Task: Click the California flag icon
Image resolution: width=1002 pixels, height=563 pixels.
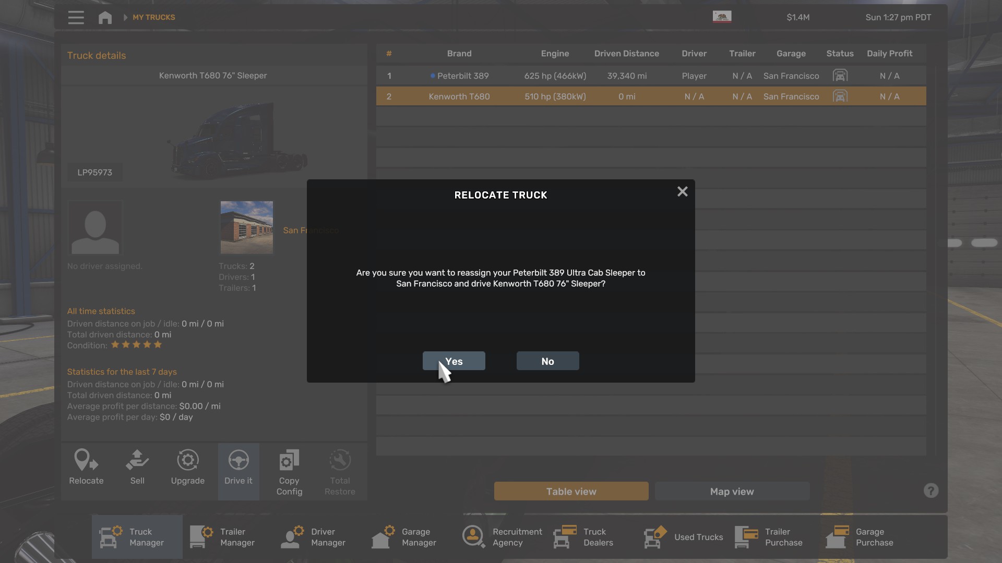Action: click(722, 17)
